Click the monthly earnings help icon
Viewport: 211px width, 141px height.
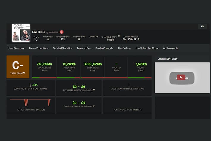(94, 90)
